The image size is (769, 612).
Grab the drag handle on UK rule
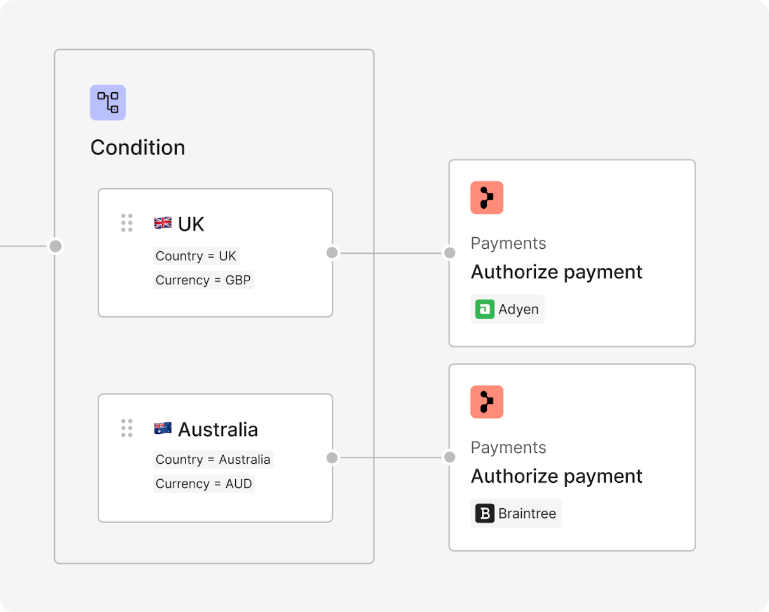pos(127,223)
